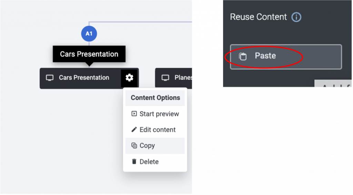Click the trash icon beside Delete
The height and width of the screenshot is (195, 353).
coord(134,161)
